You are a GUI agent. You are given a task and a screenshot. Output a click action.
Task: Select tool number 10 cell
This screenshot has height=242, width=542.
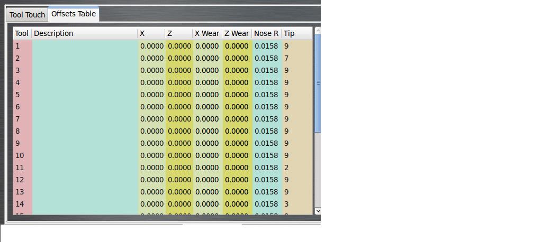pyautogui.click(x=22, y=155)
